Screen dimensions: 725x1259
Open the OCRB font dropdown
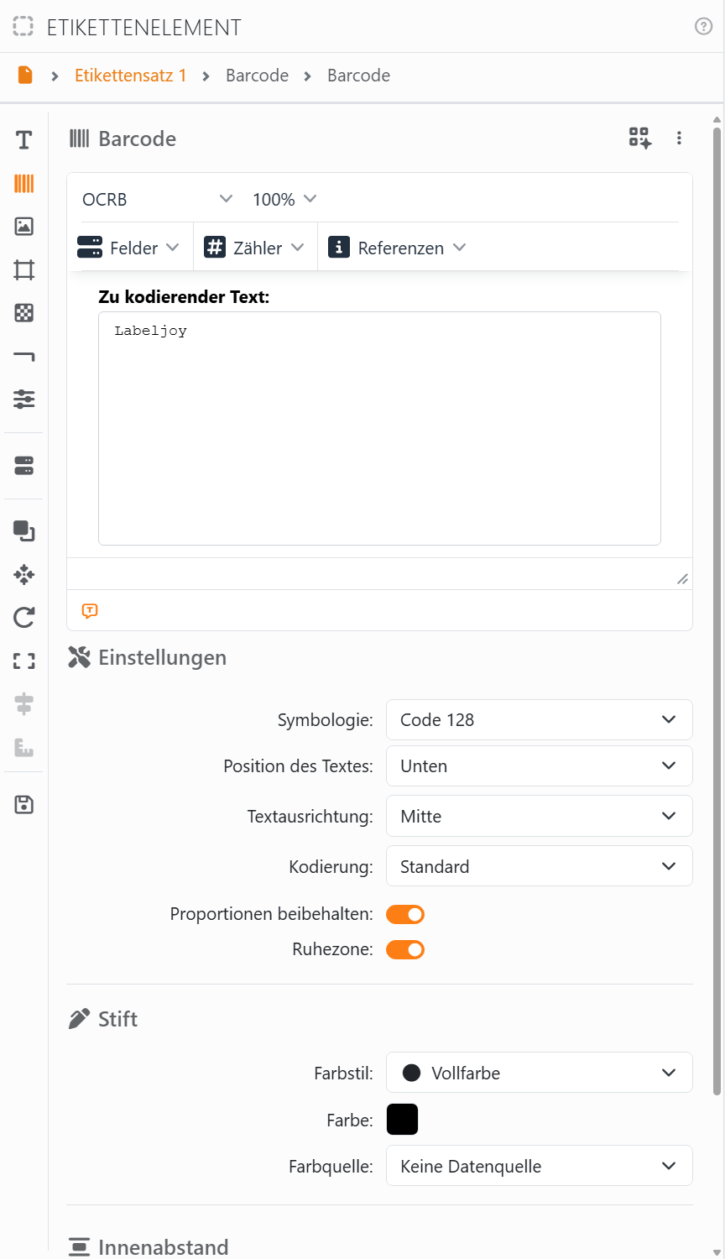157,199
